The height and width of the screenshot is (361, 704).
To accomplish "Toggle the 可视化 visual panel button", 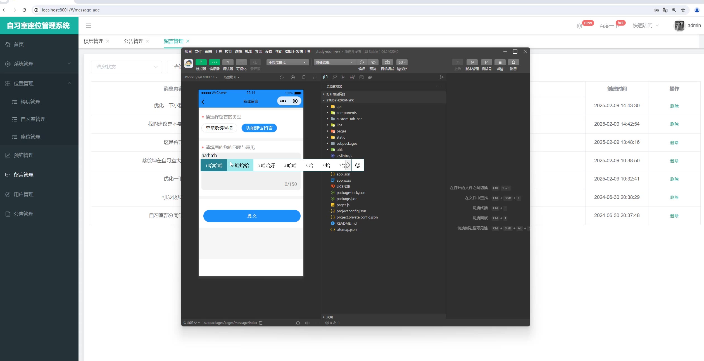I will pos(241,62).
